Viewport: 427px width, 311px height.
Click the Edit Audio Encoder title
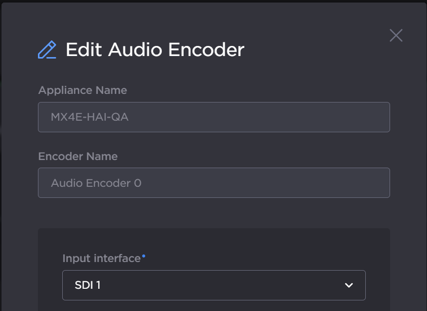click(154, 49)
